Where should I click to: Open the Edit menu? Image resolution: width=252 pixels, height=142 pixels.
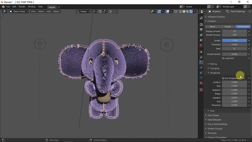pyautogui.click(x=14, y=7)
